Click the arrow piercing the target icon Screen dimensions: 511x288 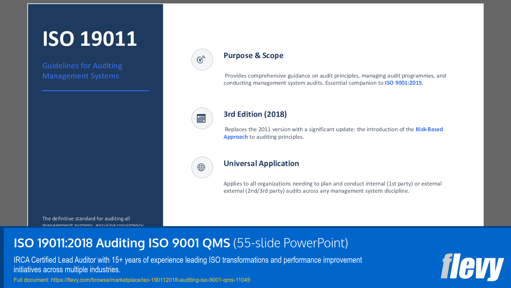(x=204, y=57)
